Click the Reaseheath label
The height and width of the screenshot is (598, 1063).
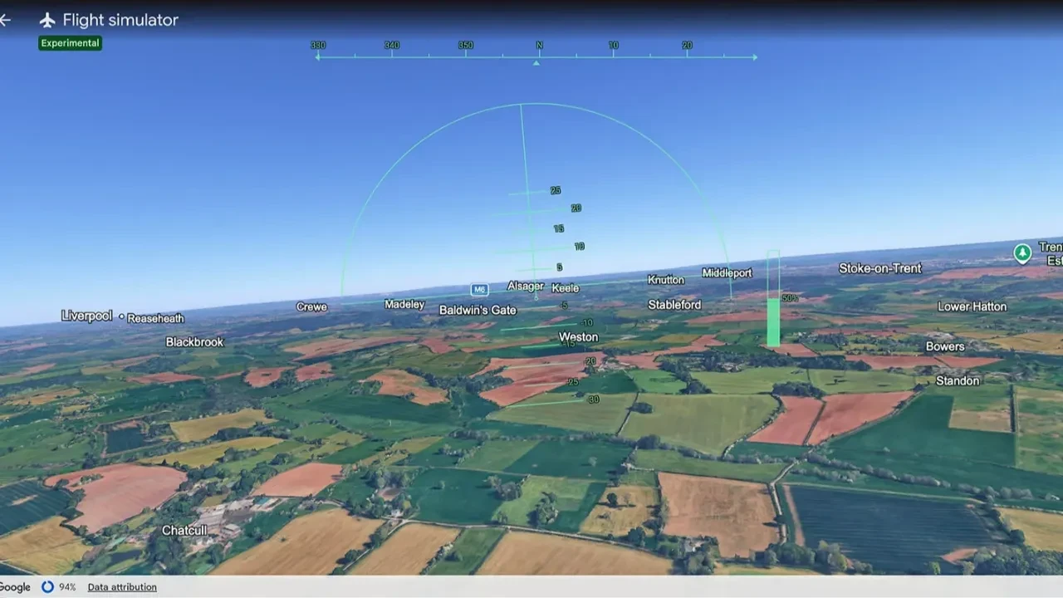point(155,318)
